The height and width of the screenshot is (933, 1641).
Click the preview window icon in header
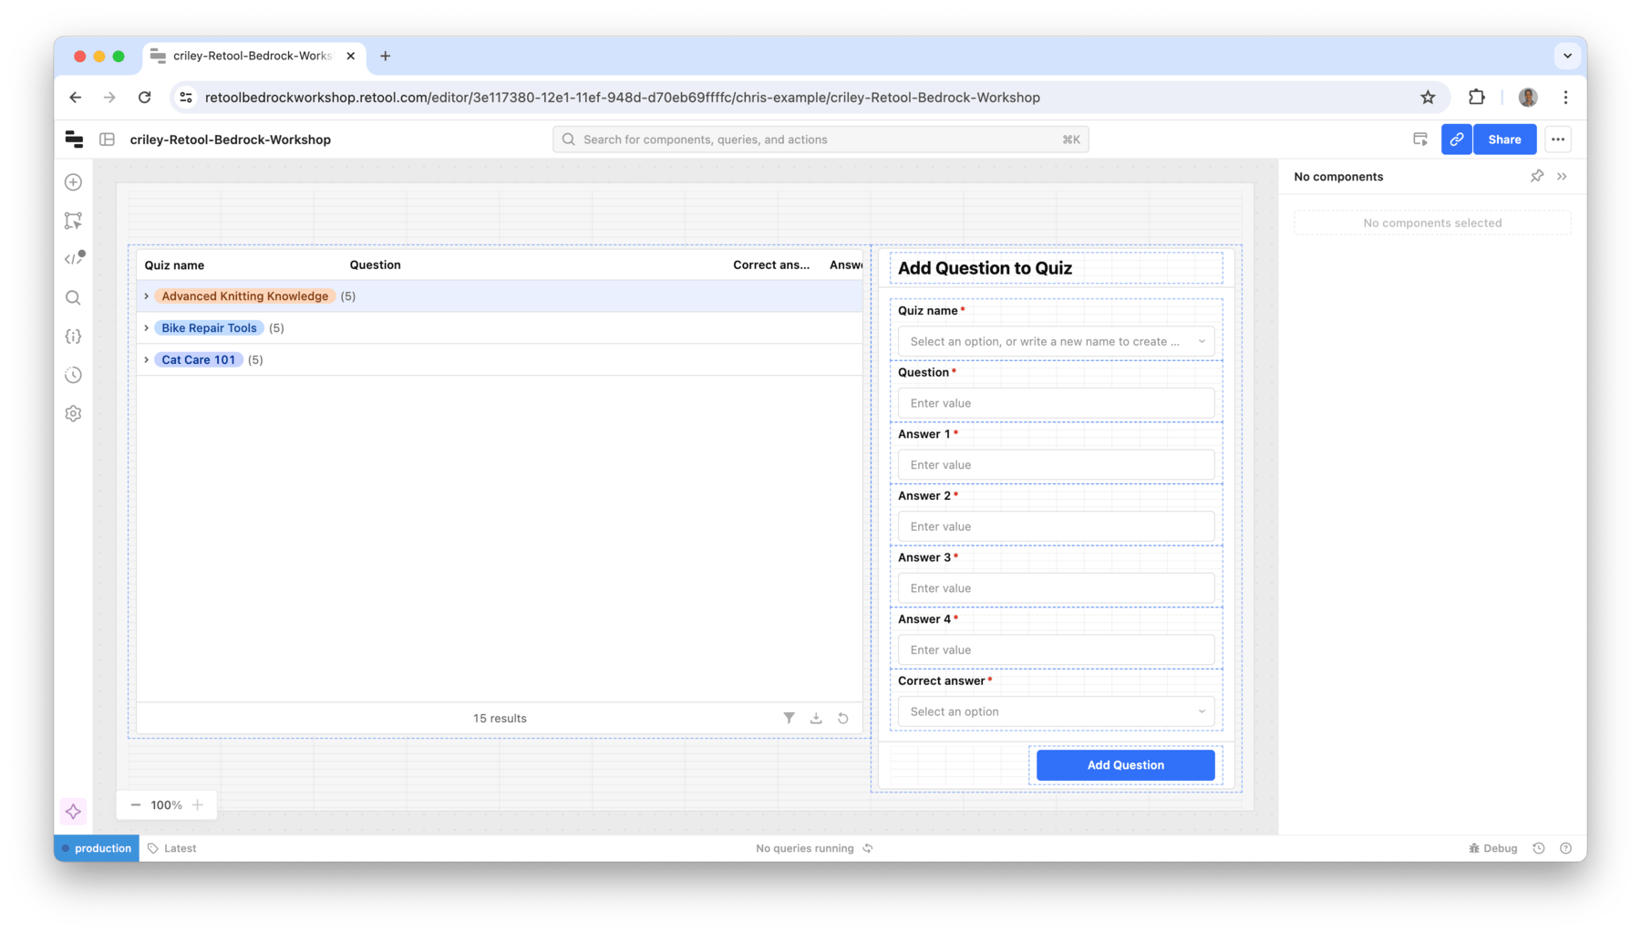pyautogui.click(x=1420, y=140)
